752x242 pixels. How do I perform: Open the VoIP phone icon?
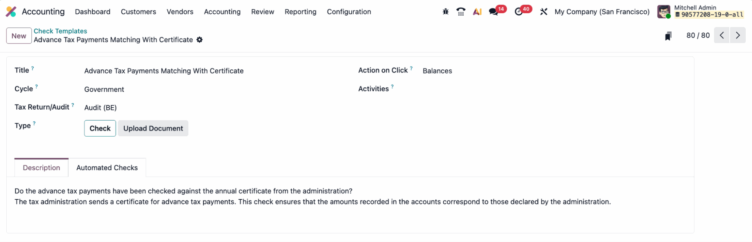point(461,12)
